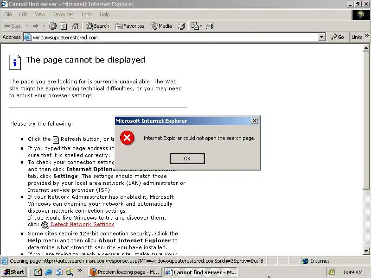Open the Favorites menu
The height and width of the screenshot is (278, 371).
[x=63, y=14]
